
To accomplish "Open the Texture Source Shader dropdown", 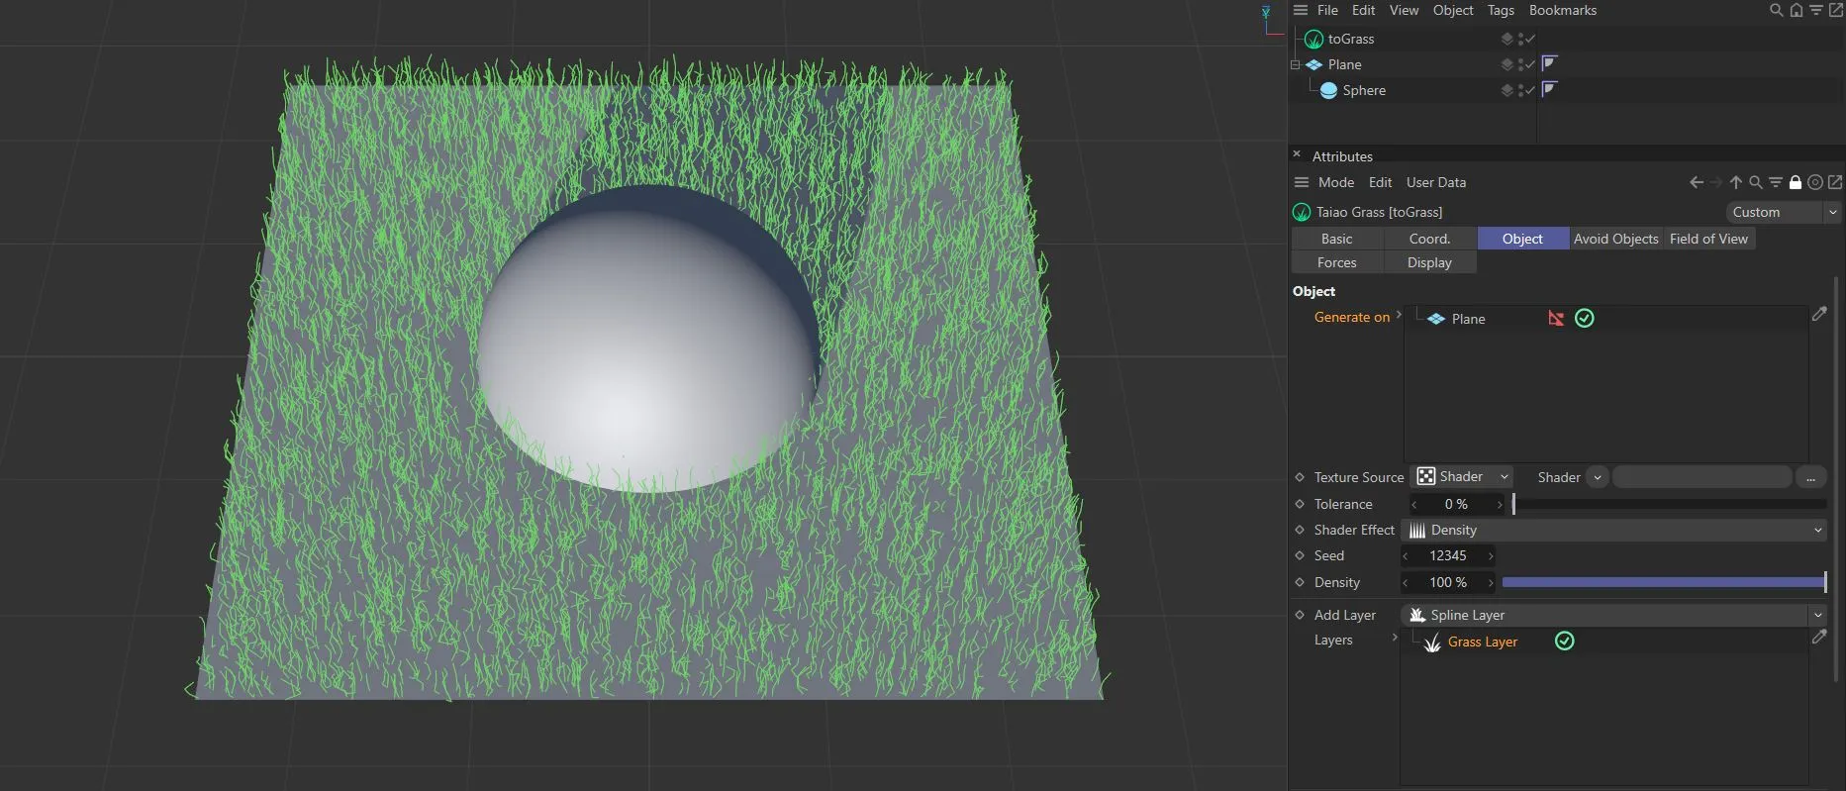I will [1461, 477].
